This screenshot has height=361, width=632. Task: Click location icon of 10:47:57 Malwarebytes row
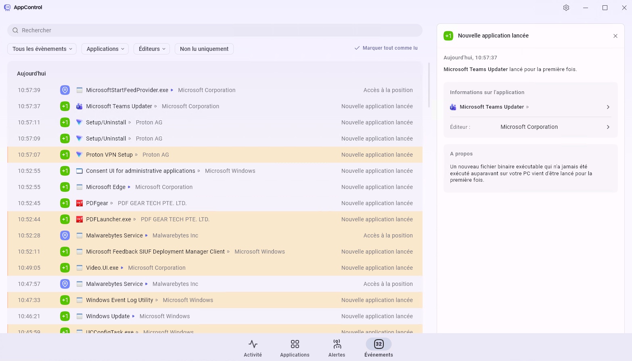[x=65, y=284]
